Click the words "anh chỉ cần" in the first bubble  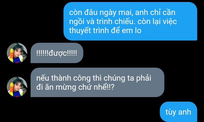tap(155, 12)
